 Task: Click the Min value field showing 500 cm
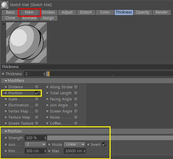(35, 151)
